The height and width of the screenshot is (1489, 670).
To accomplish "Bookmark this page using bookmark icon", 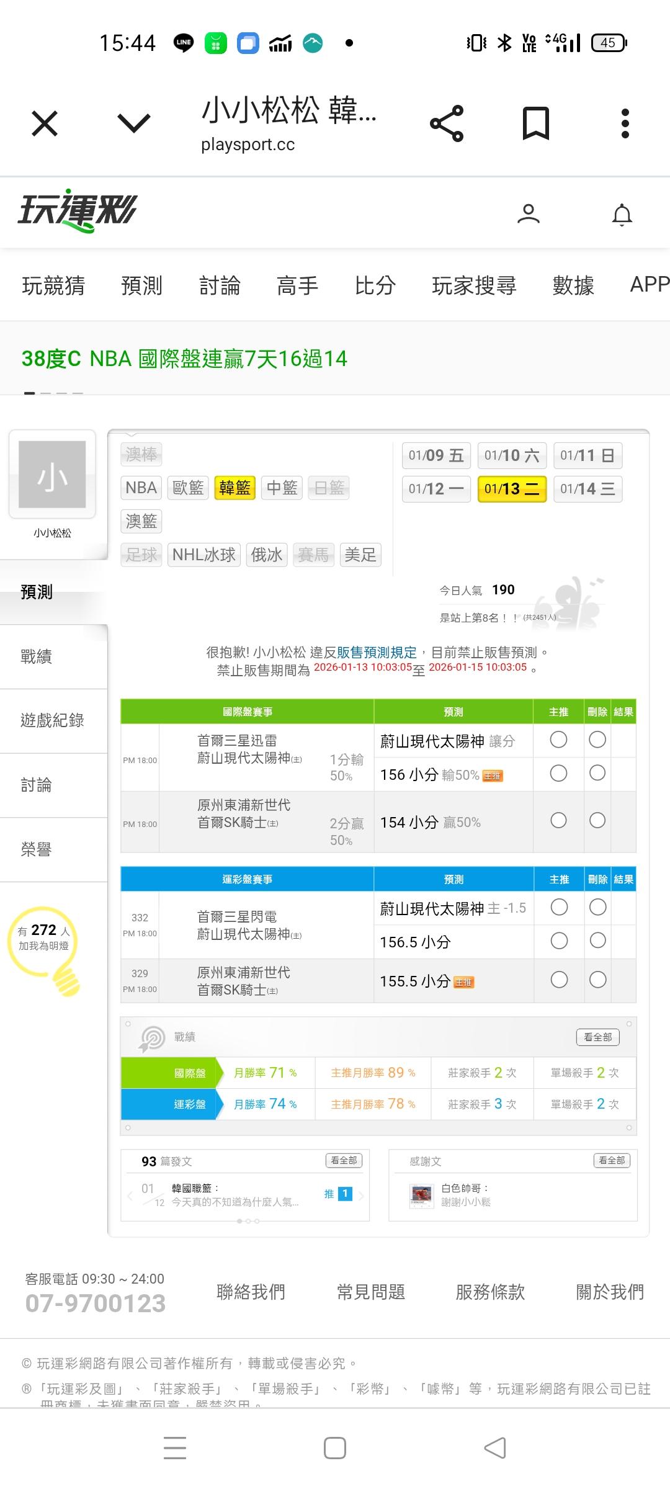I will [535, 123].
